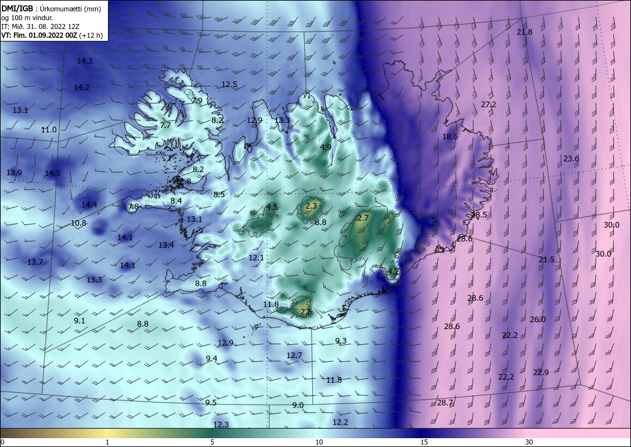Click the 14.3 value label
631x447 pixels.
pyautogui.click(x=85, y=61)
